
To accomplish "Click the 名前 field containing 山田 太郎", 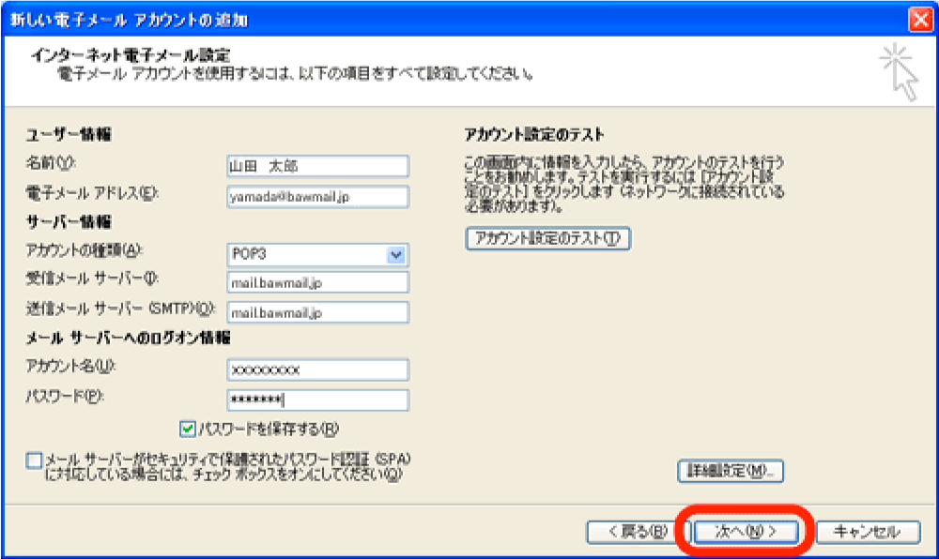I will pyautogui.click(x=317, y=166).
